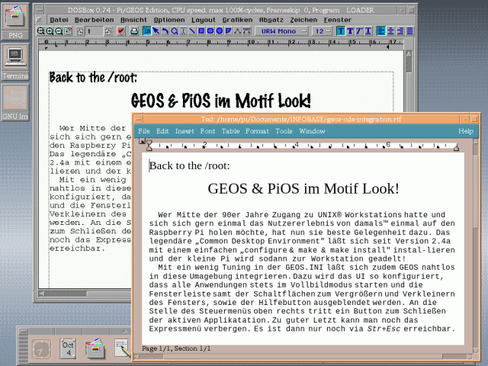The height and width of the screenshot is (366, 488).
Task: Set centered paragraph alignment
Action: pyautogui.click(x=390, y=31)
